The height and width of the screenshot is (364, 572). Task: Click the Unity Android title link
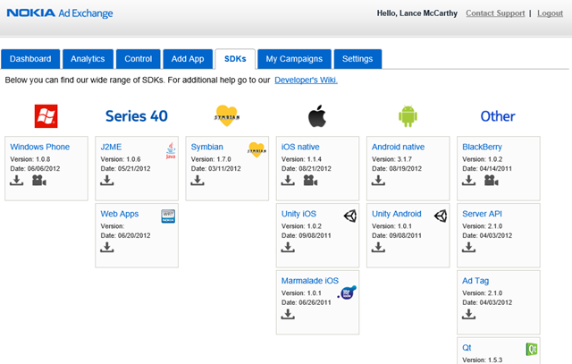pos(397,214)
